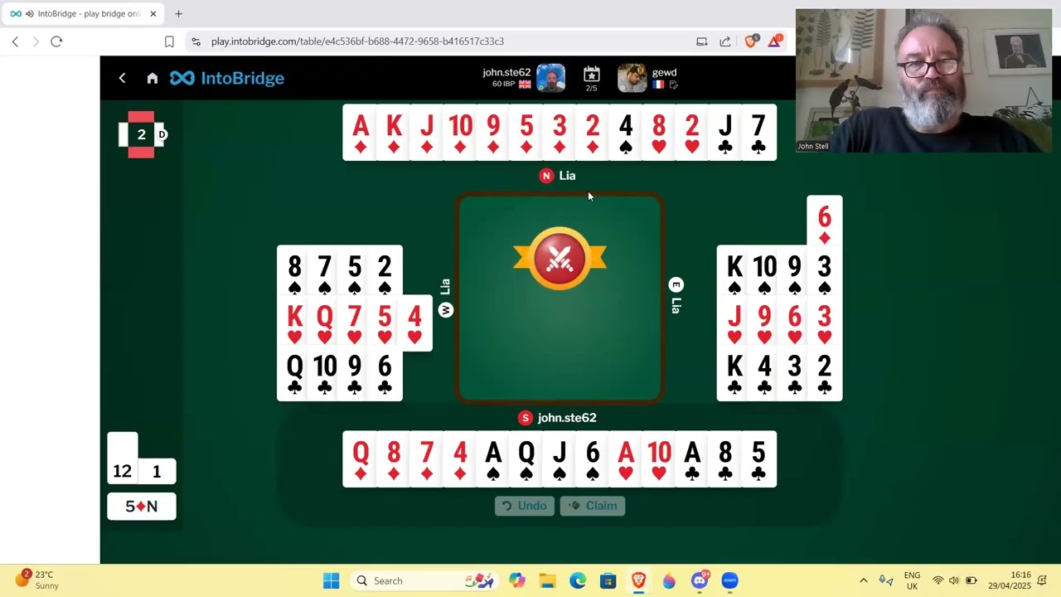
Task: Play the Queen of diamonds from South
Action: [361, 459]
